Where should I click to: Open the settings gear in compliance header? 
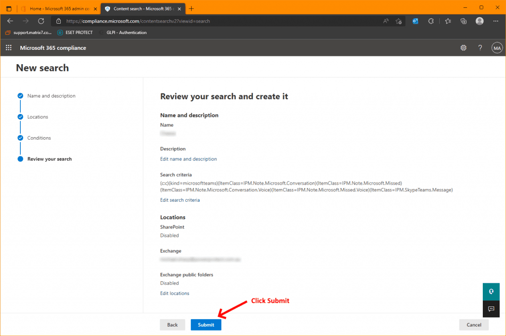[464, 48]
